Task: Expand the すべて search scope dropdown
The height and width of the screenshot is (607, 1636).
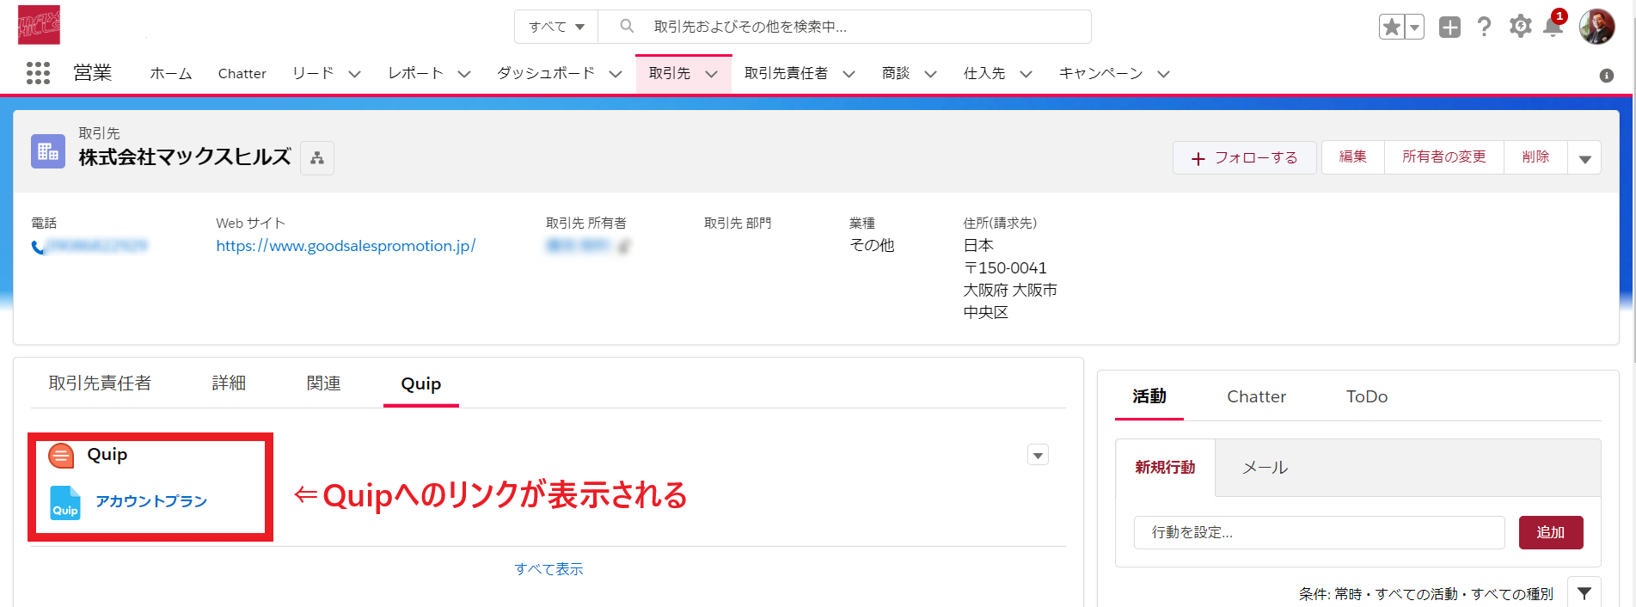Action: 556,27
